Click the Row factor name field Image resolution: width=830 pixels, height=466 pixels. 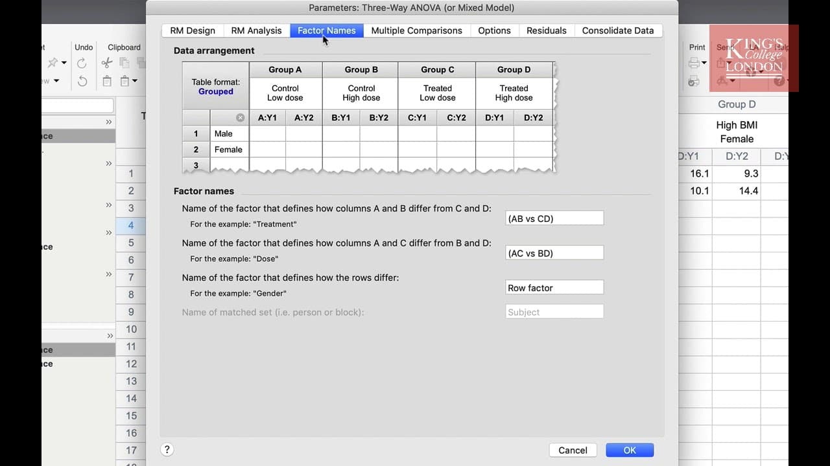(554, 287)
